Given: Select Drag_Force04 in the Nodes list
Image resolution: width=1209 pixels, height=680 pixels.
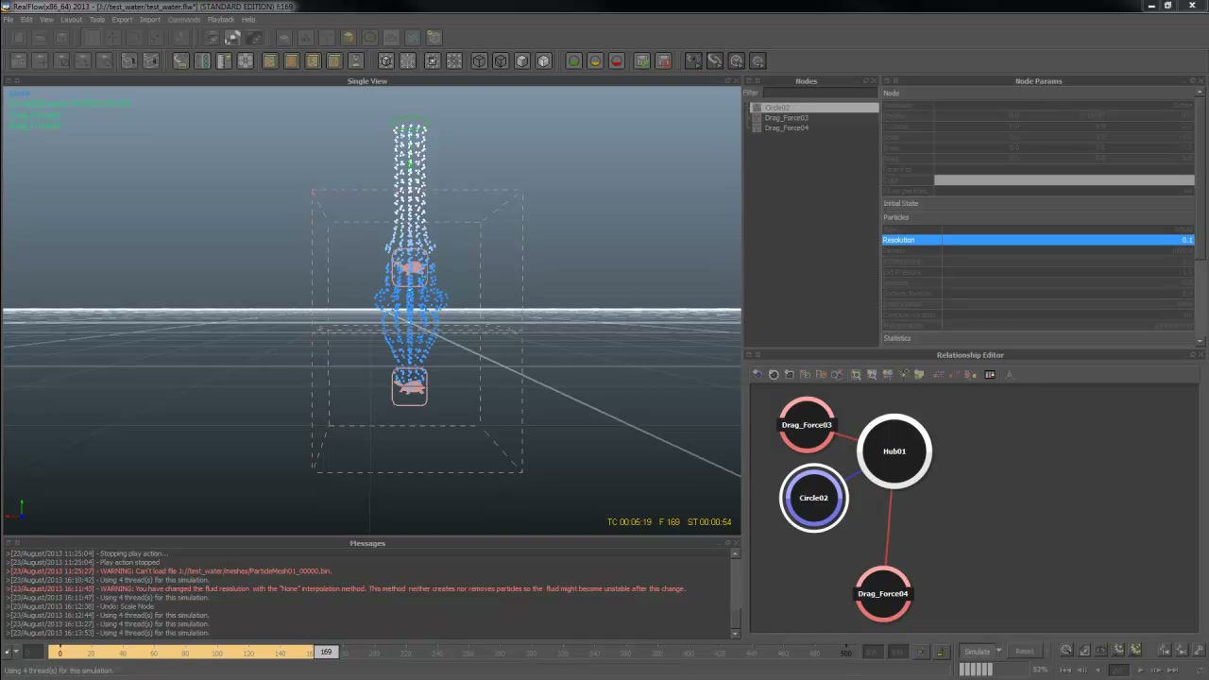Looking at the screenshot, I should tap(786, 127).
